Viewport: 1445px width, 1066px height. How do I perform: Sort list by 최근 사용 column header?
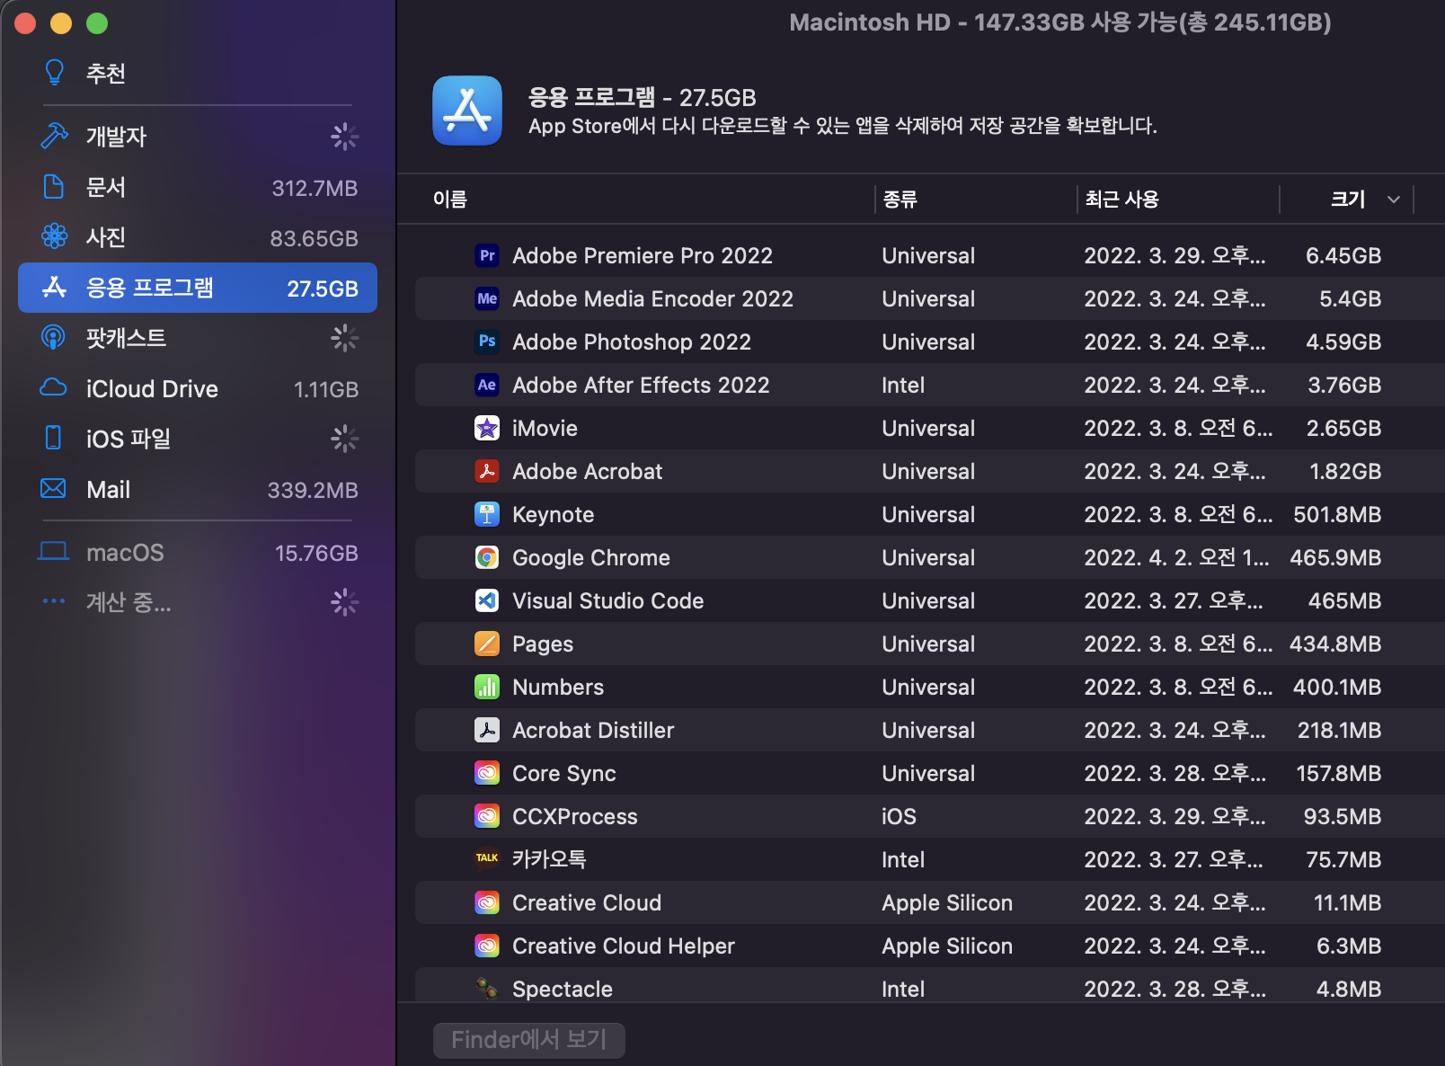[1121, 200]
